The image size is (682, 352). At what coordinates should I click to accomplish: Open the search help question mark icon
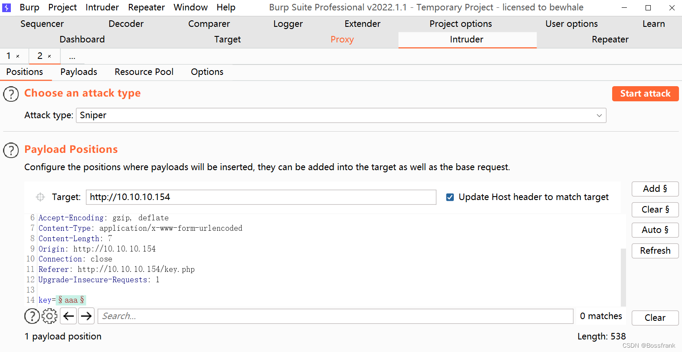[x=32, y=316]
